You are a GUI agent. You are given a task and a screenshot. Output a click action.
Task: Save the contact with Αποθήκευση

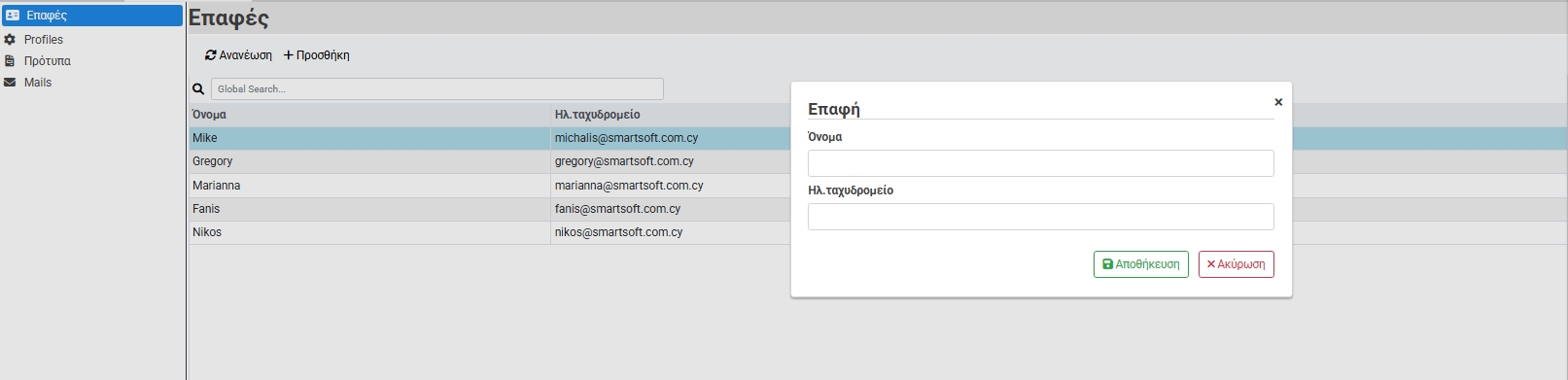click(1141, 264)
